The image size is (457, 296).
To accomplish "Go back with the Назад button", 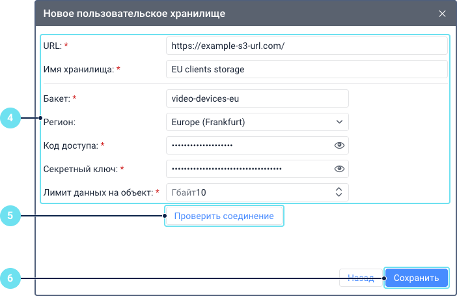I will point(360,278).
